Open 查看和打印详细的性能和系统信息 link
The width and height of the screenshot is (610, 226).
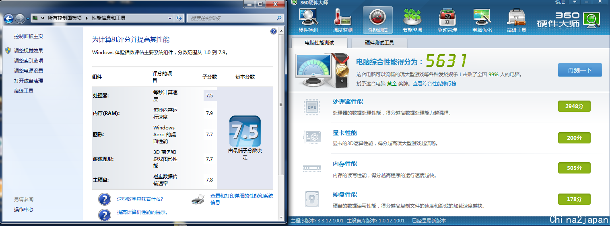click(x=242, y=199)
